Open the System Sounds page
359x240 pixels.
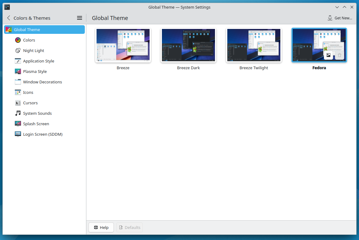pyautogui.click(x=44, y=113)
